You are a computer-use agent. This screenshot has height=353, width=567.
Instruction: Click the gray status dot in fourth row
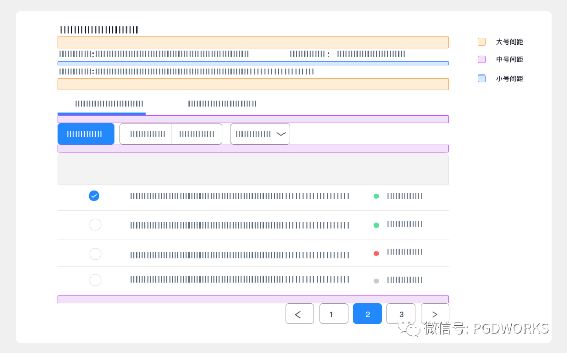[x=376, y=281]
